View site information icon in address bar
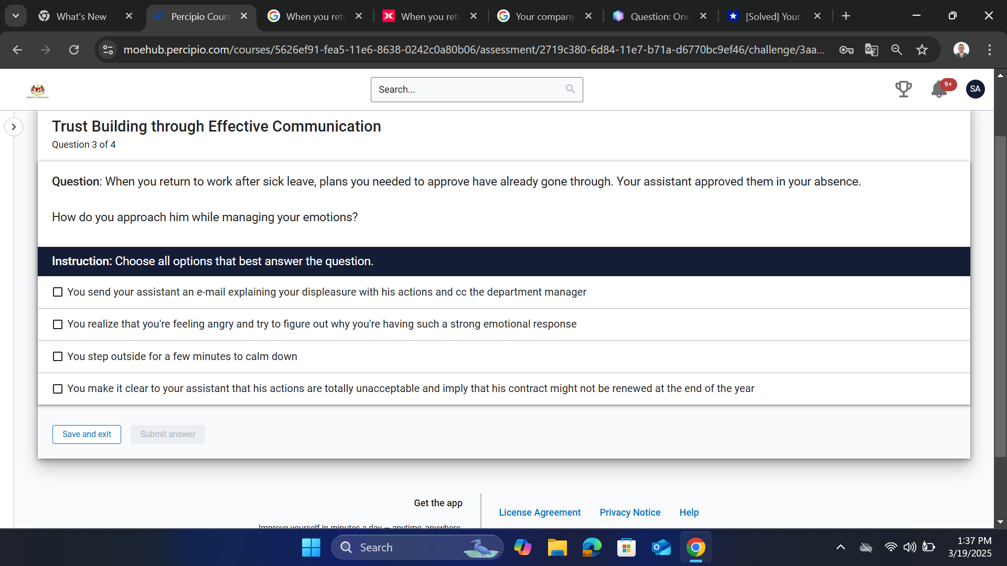1007x566 pixels. click(x=108, y=50)
